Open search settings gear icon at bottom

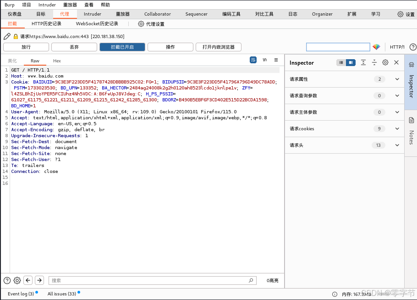tap(17, 280)
